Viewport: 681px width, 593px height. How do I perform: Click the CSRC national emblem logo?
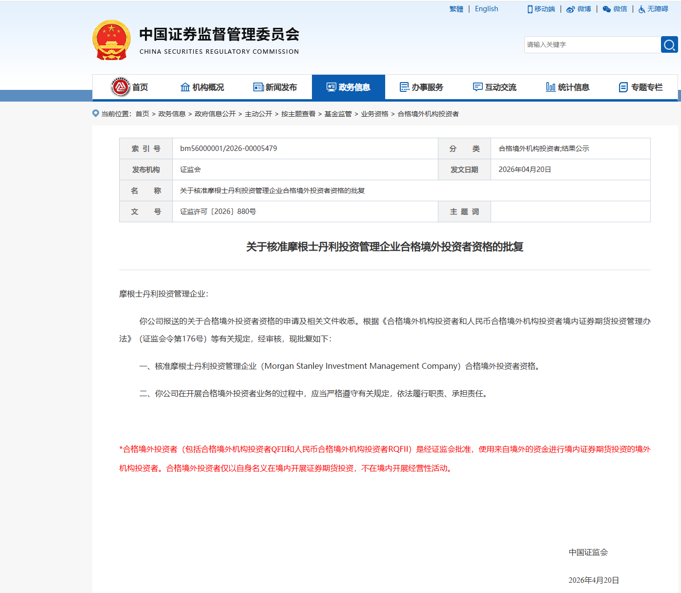click(112, 40)
